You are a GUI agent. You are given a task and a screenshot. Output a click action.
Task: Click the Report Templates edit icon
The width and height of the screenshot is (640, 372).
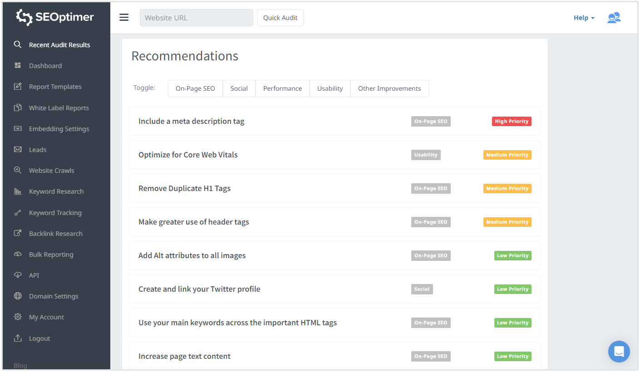tap(18, 87)
